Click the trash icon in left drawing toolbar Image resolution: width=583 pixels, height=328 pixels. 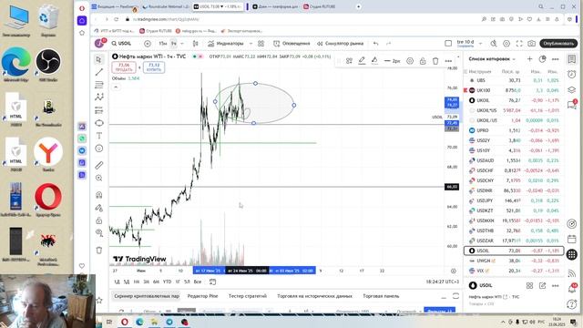click(99, 250)
